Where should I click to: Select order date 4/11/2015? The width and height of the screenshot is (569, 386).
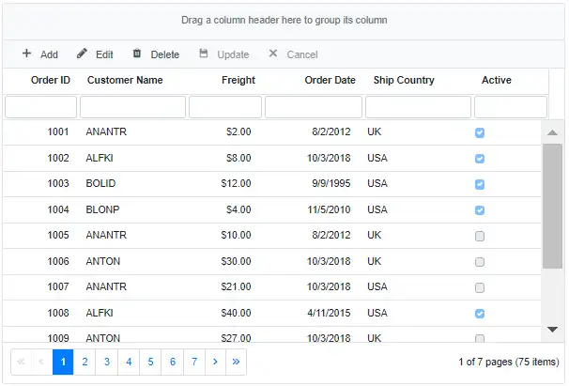coord(329,313)
